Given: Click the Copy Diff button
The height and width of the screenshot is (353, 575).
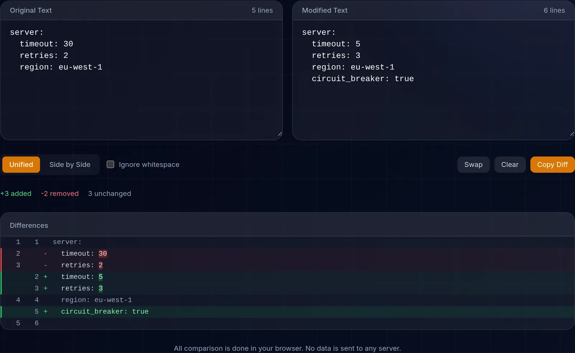Looking at the screenshot, I should [552, 165].
